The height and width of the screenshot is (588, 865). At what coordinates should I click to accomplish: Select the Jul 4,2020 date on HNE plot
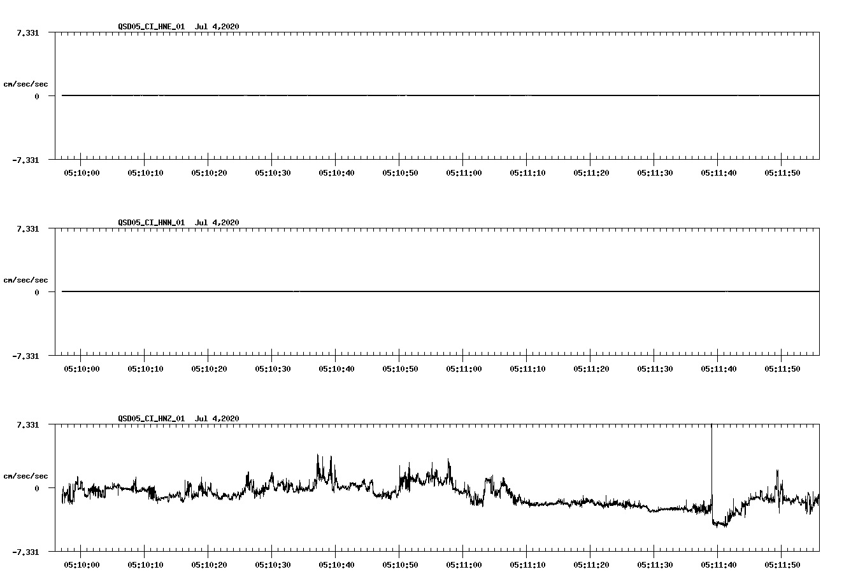click(x=217, y=27)
